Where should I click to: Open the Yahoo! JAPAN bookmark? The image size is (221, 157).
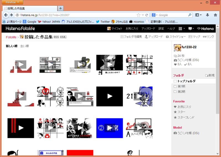click(49, 22)
